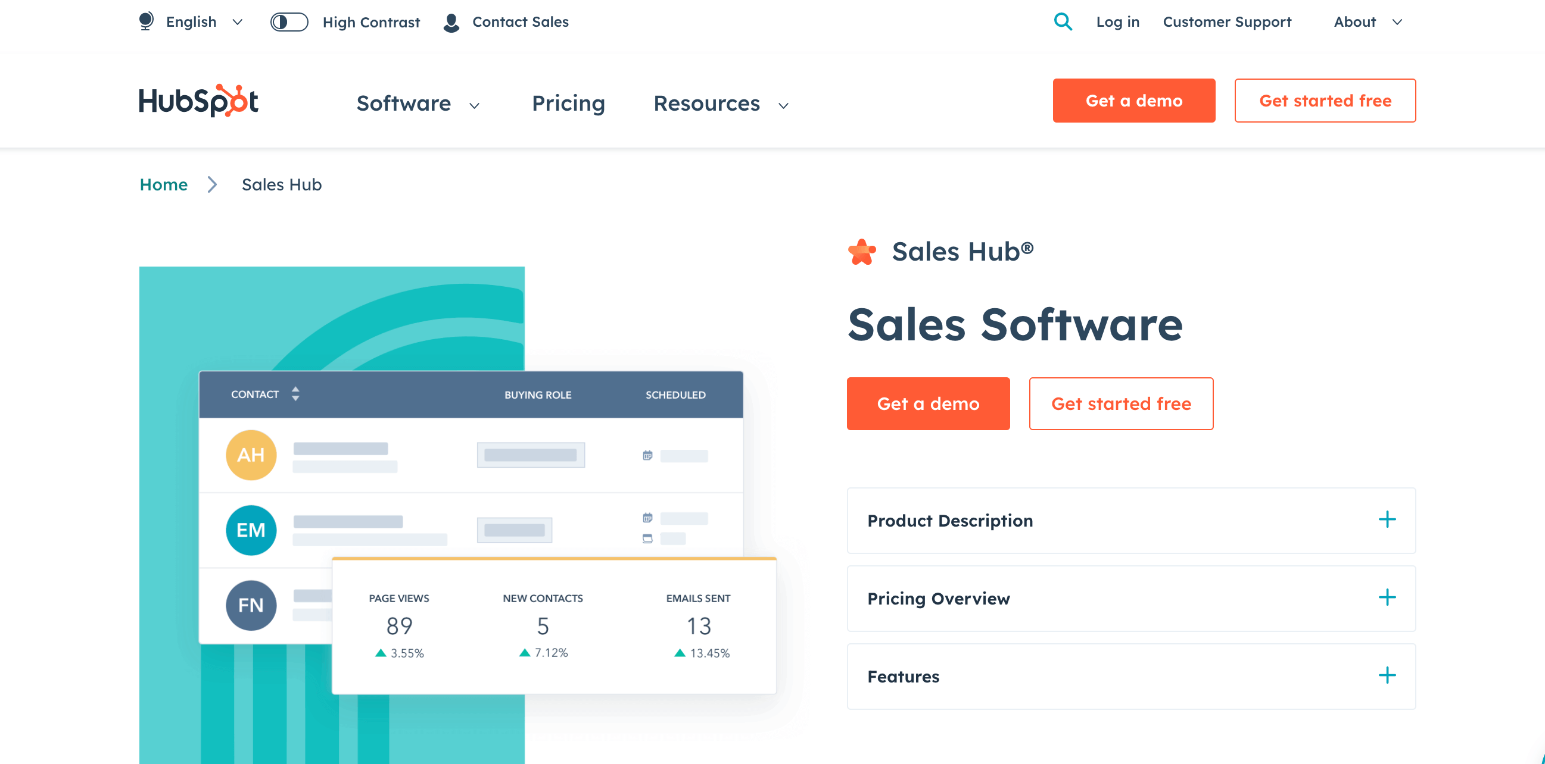Click the CONTACT column sort arrows

pyautogui.click(x=295, y=394)
